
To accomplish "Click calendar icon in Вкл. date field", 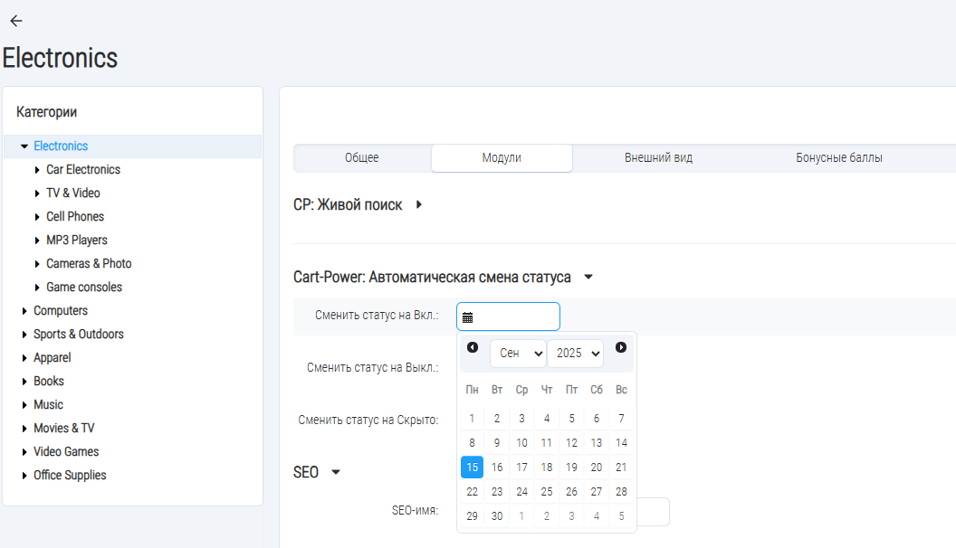I will (x=468, y=317).
